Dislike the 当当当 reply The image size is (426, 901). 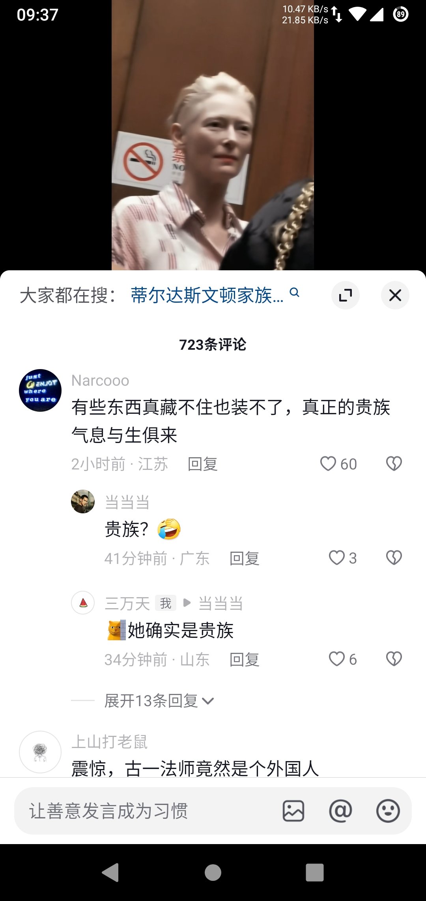click(x=394, y=558)
